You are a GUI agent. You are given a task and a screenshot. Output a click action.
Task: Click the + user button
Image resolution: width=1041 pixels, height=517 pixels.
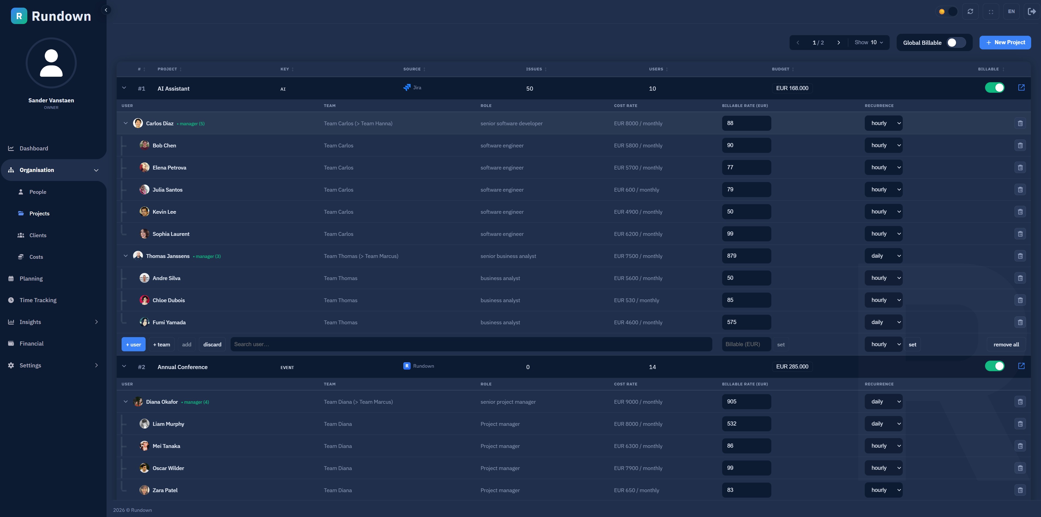[x=133, y=344]
